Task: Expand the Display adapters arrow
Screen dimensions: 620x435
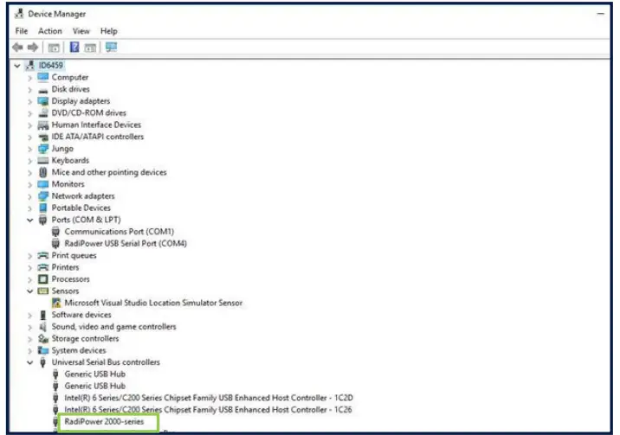Action: tap(29, 101)
